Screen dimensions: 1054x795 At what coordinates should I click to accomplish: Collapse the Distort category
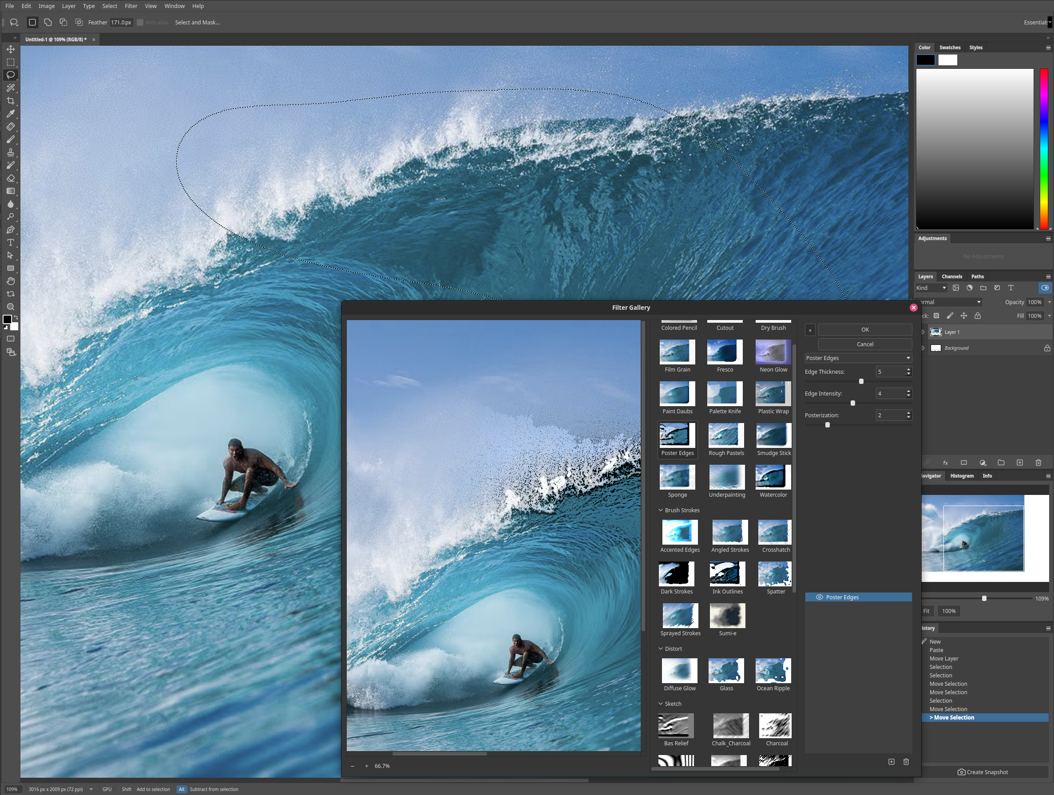[661, 649]
